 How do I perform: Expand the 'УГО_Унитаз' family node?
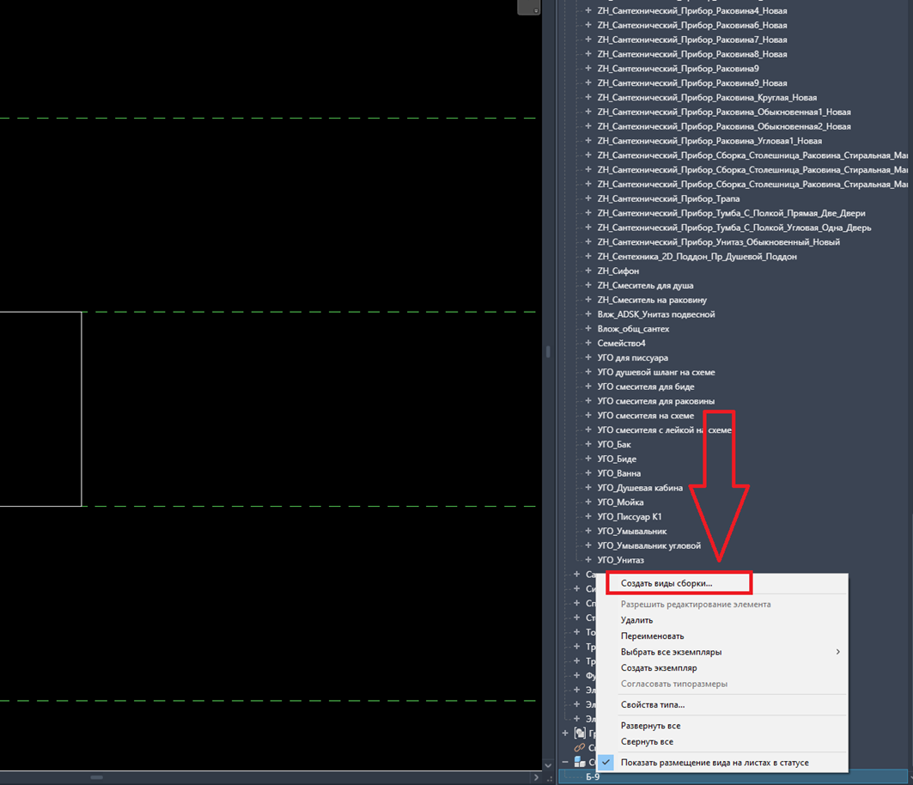point(588,560)
